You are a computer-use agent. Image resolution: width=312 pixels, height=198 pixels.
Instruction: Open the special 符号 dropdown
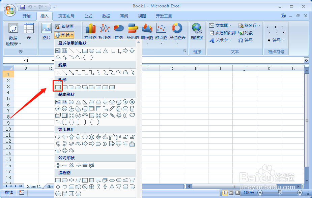(276, 40)
